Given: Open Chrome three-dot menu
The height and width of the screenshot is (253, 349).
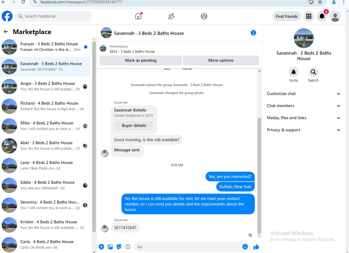Looking at the screenshot, I should pos(344,2).
